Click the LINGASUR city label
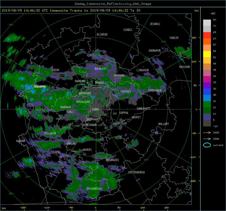 click(143, 70)
